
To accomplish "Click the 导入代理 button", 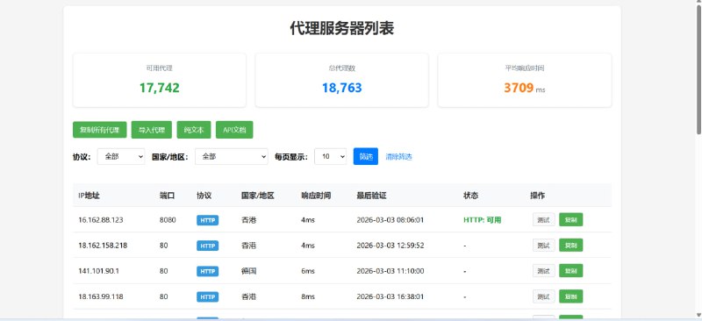I will tap(152, 130).
